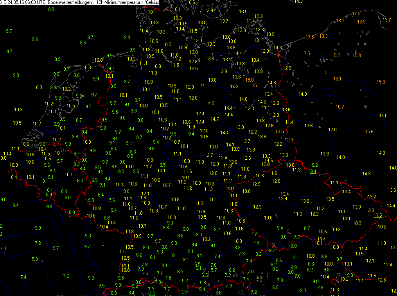Viewport: 397px width, 296px height.
Task: Click the underlined green 9.4 reading
Action: (313, 171)
